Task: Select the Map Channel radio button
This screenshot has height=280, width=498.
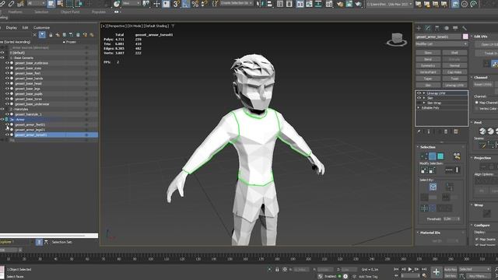Action: (477, 103)
